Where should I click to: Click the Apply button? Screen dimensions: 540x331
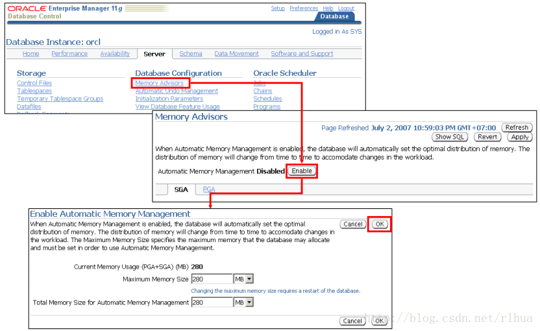(x=520, y=137)
